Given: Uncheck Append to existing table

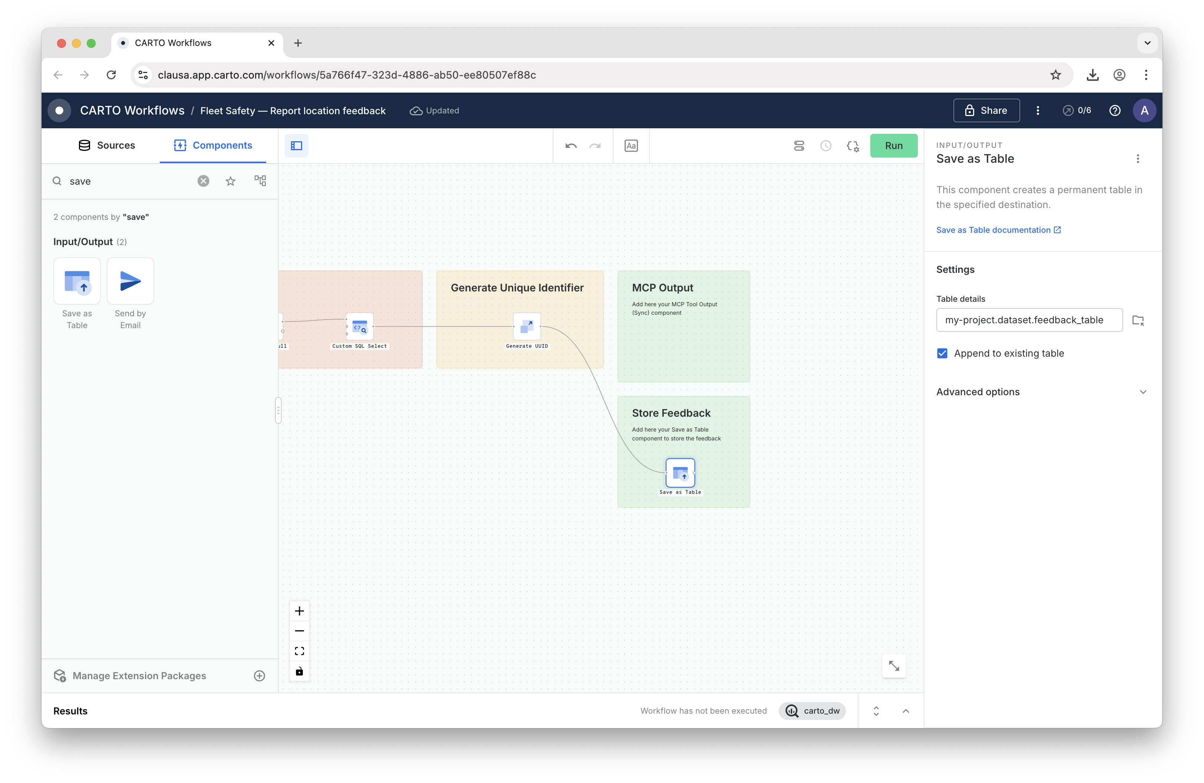Looking at the screenshot, I should click(942, 353).
